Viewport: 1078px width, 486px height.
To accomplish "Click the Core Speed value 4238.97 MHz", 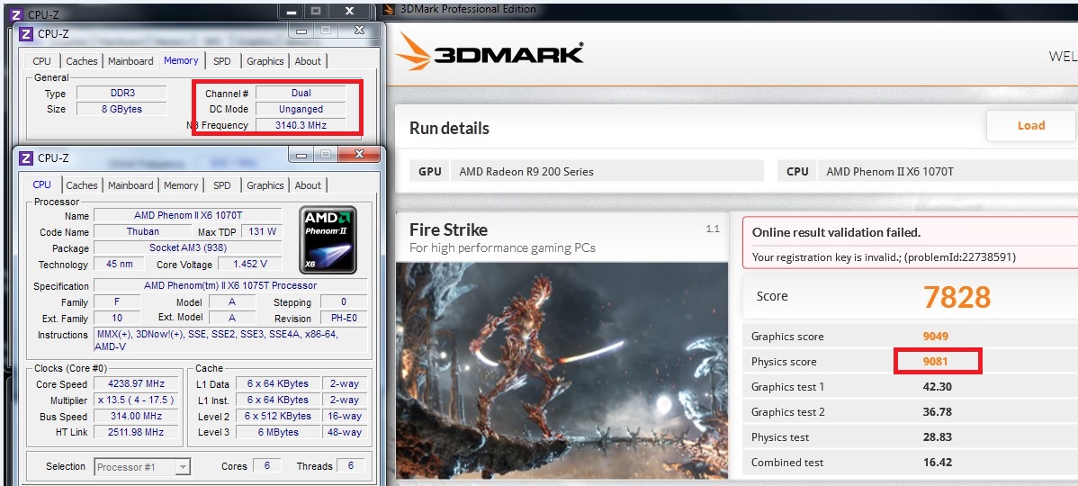I will coord(136,383).
